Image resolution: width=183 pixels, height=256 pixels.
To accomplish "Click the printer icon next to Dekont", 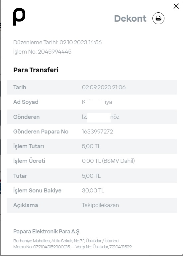I will click(158, 18).
